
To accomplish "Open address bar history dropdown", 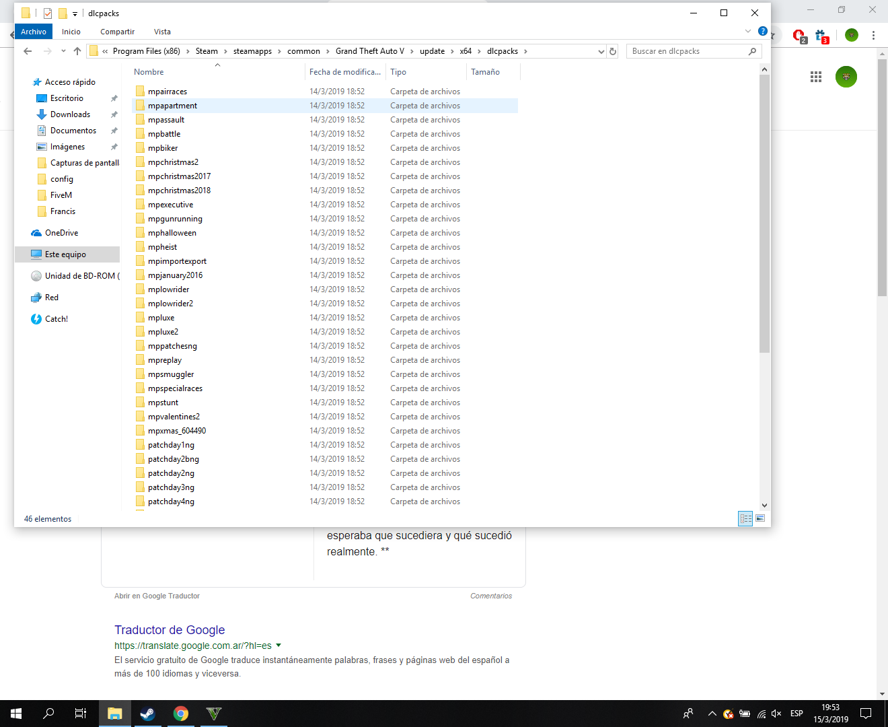I will pos(601,51).
